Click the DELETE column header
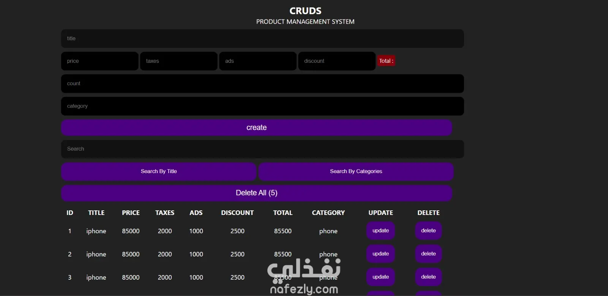This screenshot has height=296, width=608. pyautogui.click(x=428, y=213)
